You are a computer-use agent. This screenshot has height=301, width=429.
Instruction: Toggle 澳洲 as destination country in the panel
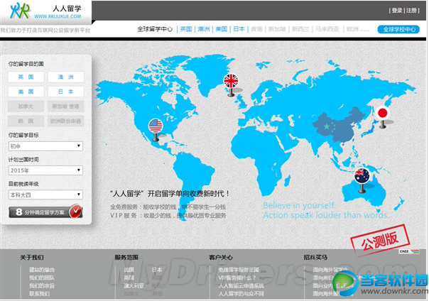pyautogui.click(x=66, y=77)
